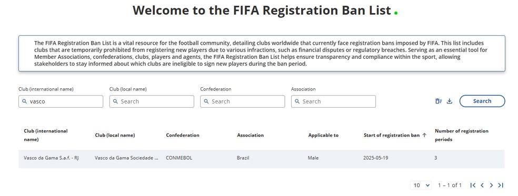The width and height of the screenshot is (518, 196).
Task: Go to the first page of results
Action: [x=473, y=185]
